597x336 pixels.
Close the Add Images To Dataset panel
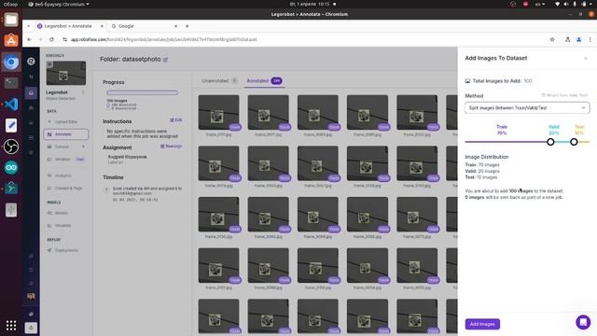586,58
